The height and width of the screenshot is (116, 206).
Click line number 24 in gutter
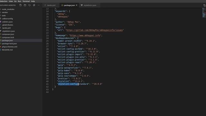(x=47, y=38)
